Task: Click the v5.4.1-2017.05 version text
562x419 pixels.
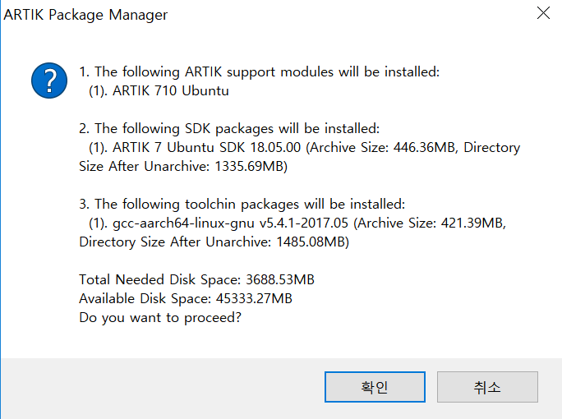Action: point(304,223)
